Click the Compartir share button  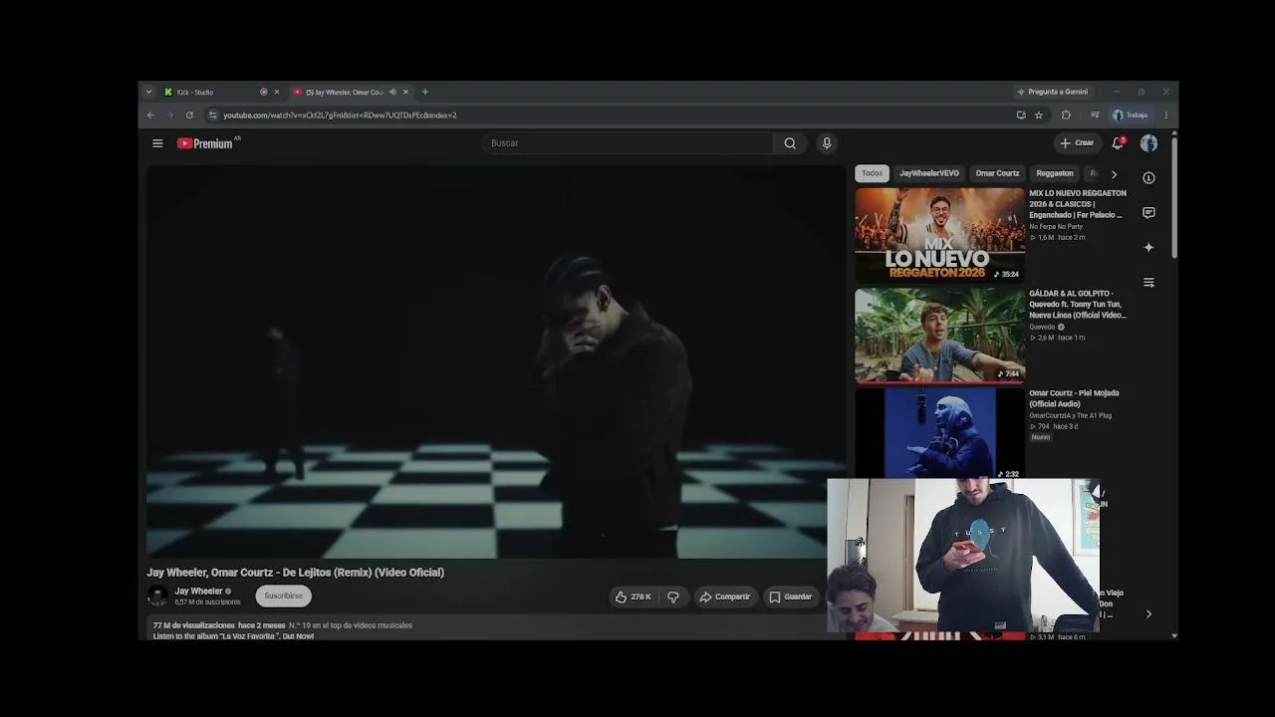coord(725,597)
